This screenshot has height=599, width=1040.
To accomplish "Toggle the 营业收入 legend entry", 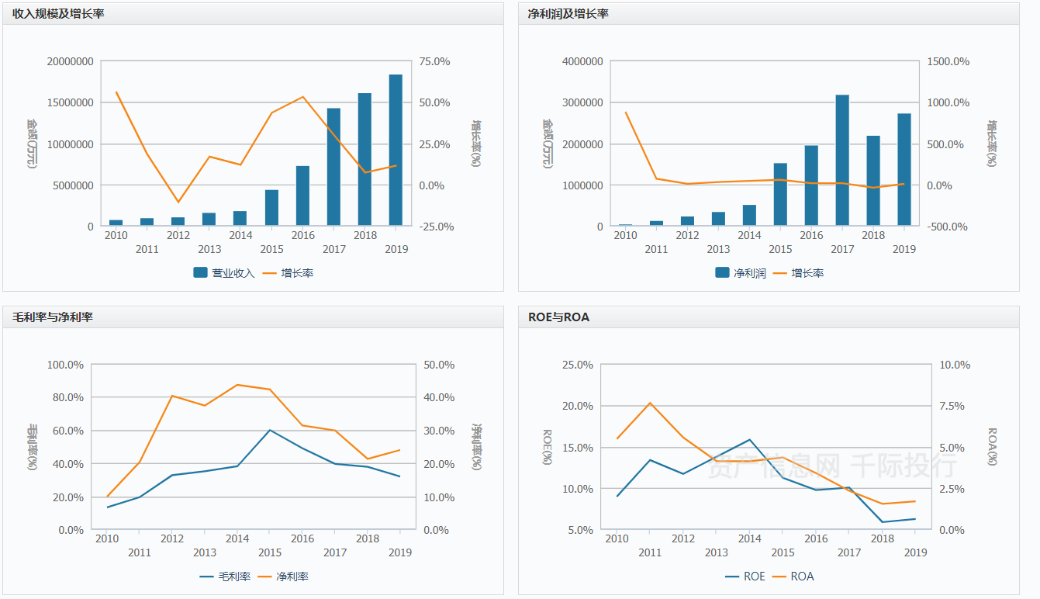I will click(223, 273).
